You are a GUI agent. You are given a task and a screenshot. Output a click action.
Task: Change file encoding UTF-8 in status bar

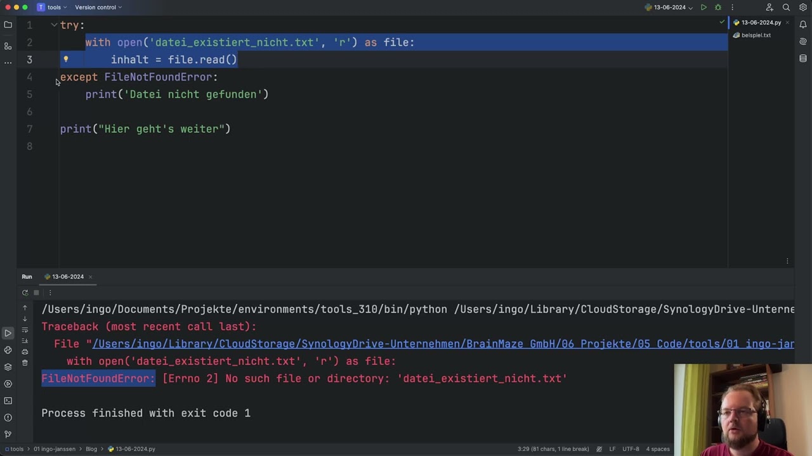(x=631, y=449)
